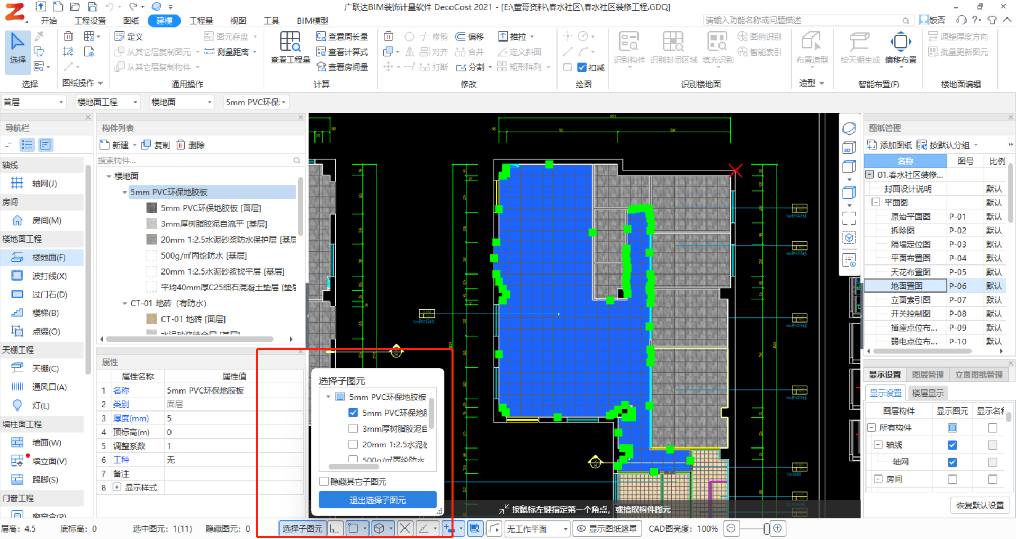Click 复制 in the component list
1016x539 pixels.
(x=156, y=145)
